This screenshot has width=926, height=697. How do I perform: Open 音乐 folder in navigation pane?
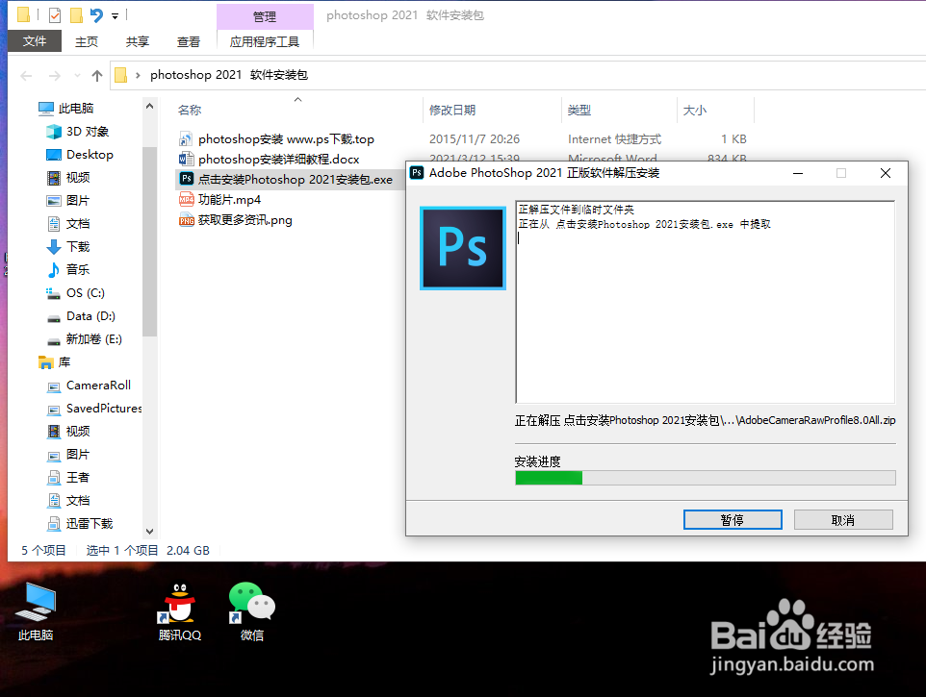coord(77,269)
